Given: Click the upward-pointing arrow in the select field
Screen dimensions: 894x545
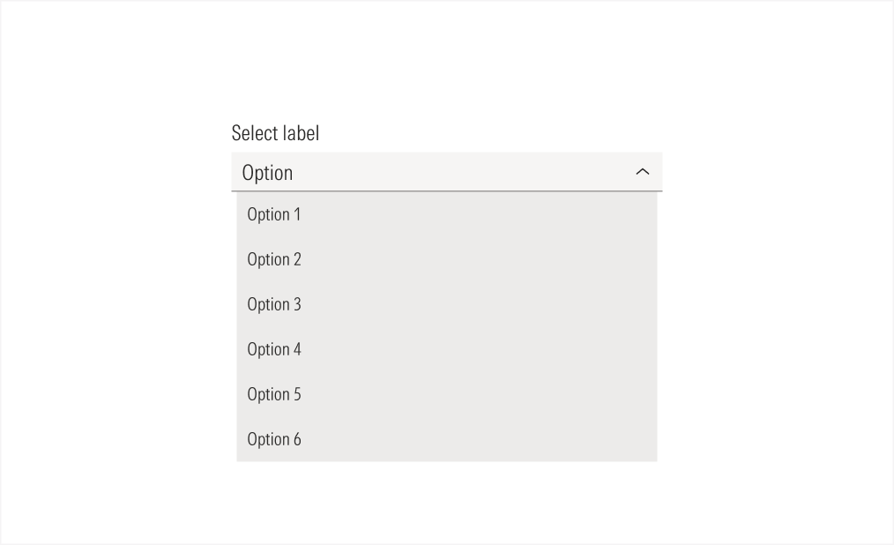Looking at the screenshot, I should [x=643, y=172].
